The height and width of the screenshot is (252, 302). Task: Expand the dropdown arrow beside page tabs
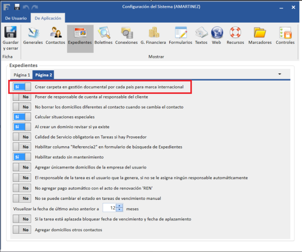click(279, 74)
